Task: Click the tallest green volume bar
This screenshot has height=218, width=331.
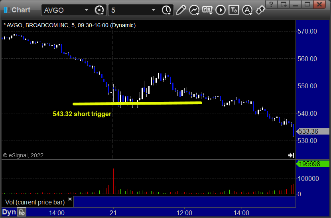Action: (x=111, y=180)
